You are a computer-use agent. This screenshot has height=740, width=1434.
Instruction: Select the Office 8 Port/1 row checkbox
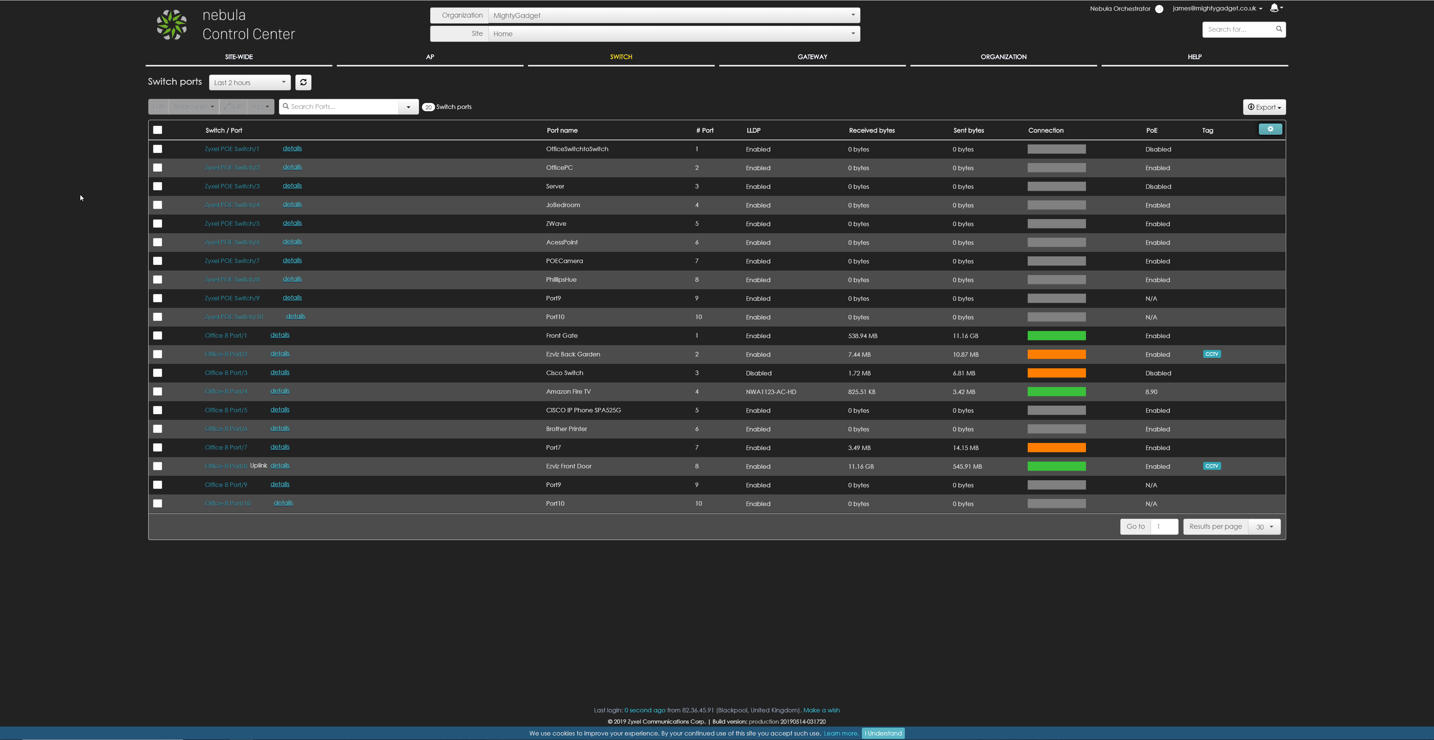[x=158, y=335]
